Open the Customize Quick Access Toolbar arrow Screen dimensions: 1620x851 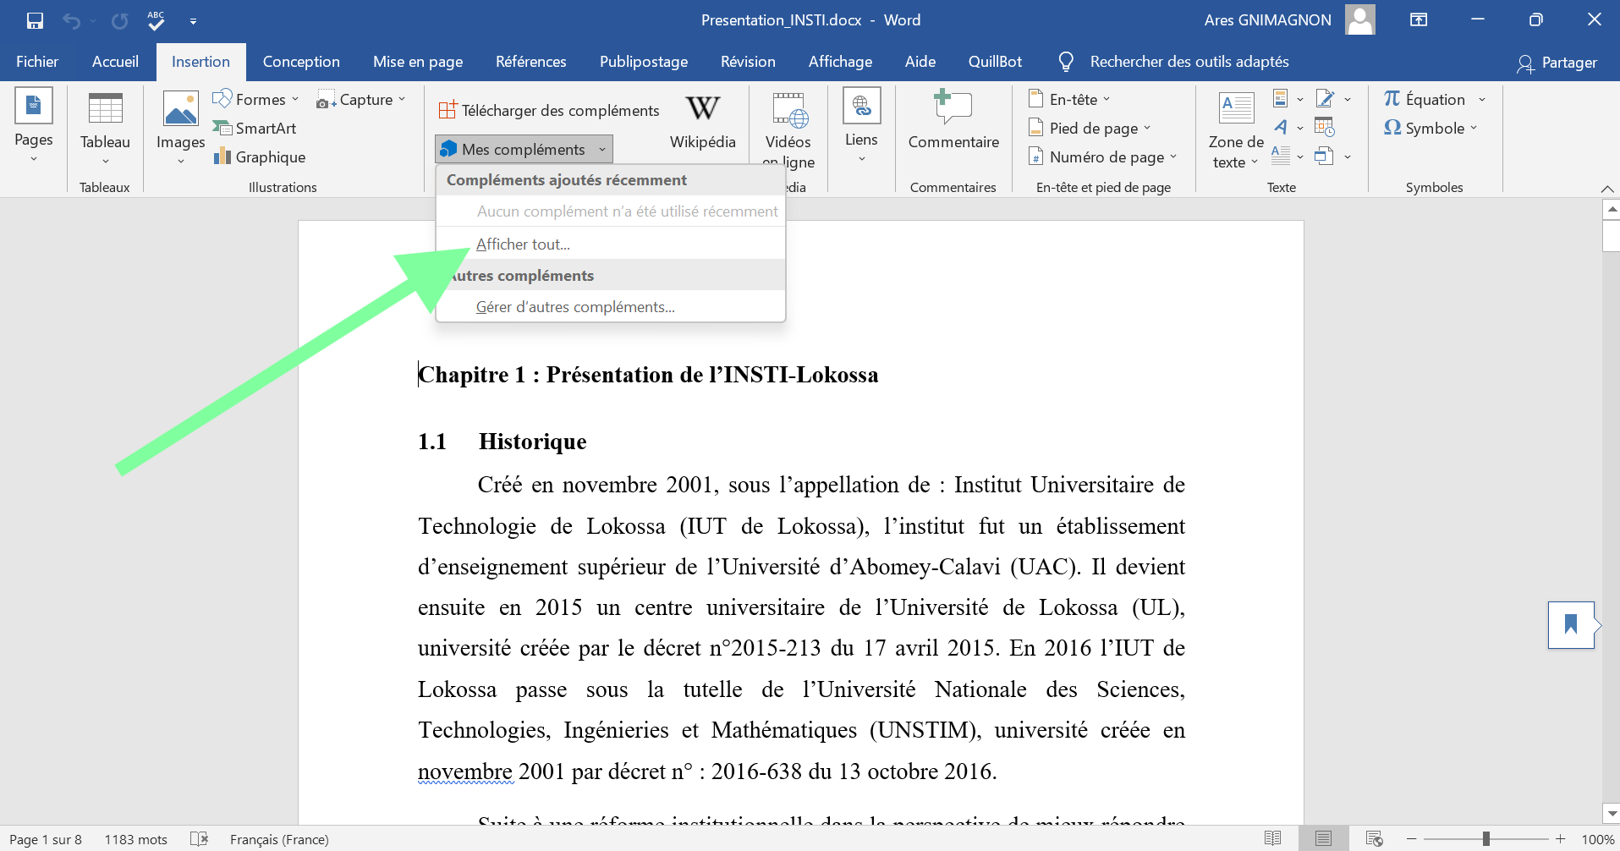pos(194,20)
